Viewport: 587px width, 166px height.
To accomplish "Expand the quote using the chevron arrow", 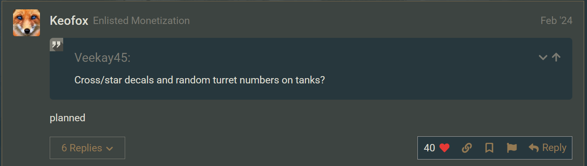I will tap(543, 58).
